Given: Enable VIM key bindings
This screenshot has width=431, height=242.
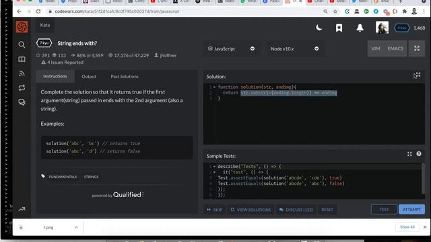Looking at the screenshot, I should (x=376, y=48).
